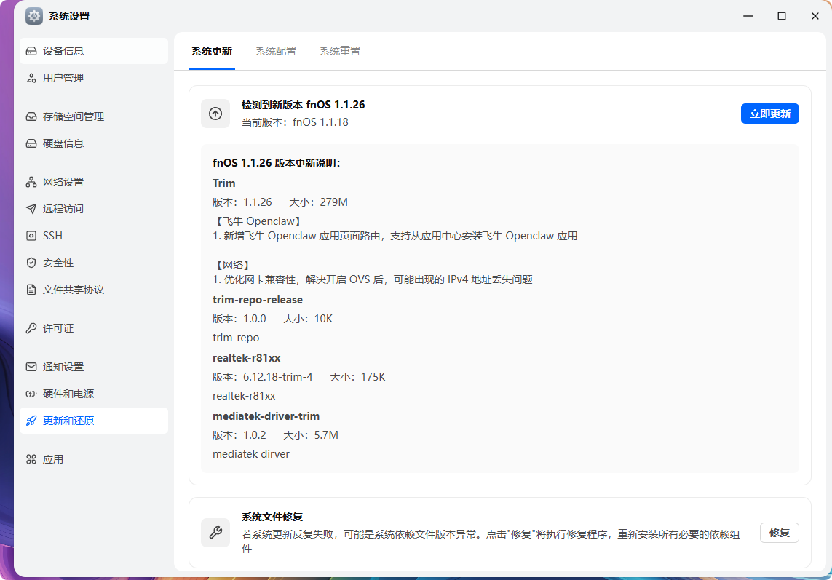Open the 系统重置 tab
The image size is (832, 580).
[339, 51]
